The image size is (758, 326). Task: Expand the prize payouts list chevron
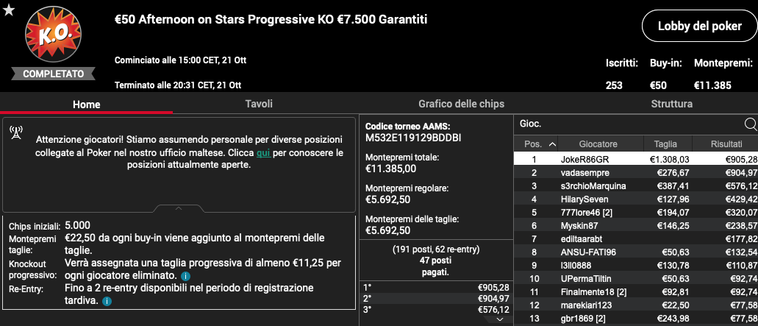500,319
